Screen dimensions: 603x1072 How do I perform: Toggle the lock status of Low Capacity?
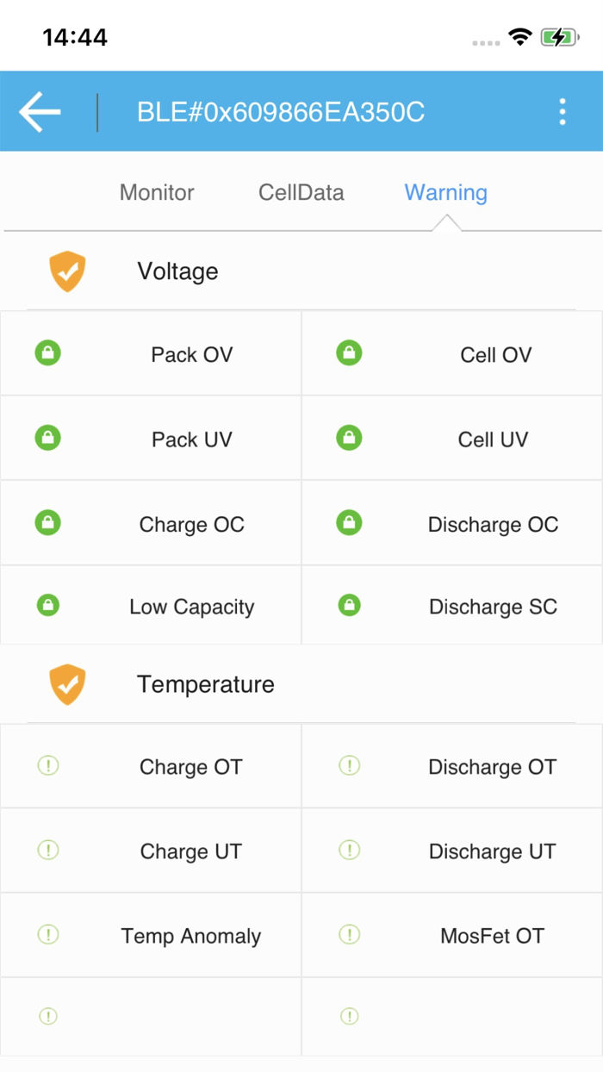click(47, 605)
